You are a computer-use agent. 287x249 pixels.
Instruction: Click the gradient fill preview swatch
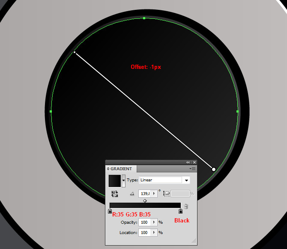click(115, 181)
